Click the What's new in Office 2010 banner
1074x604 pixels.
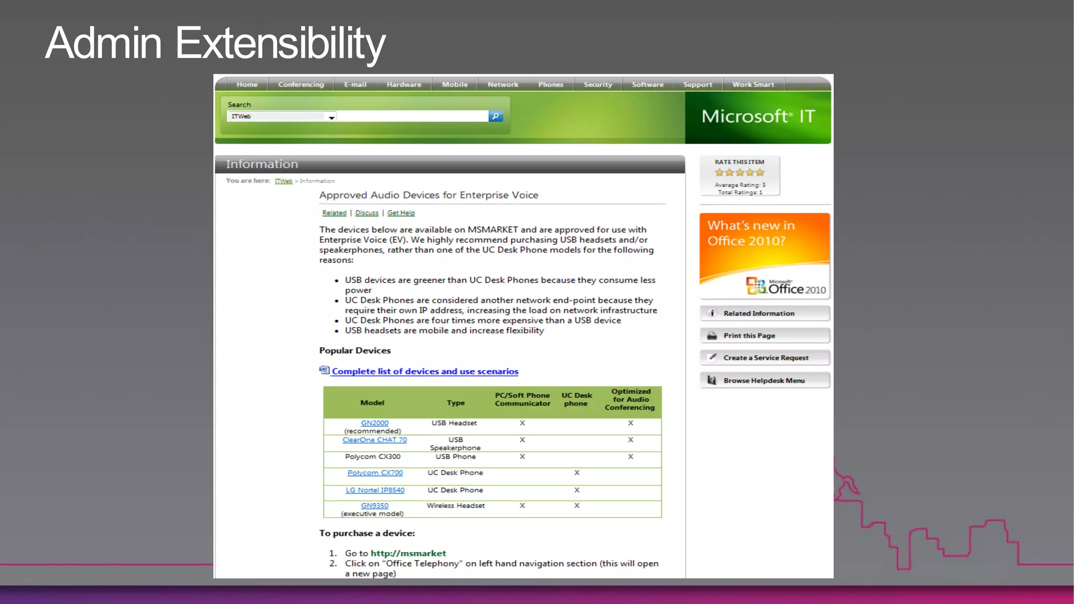pyautogui.click(x=765, y=256)
